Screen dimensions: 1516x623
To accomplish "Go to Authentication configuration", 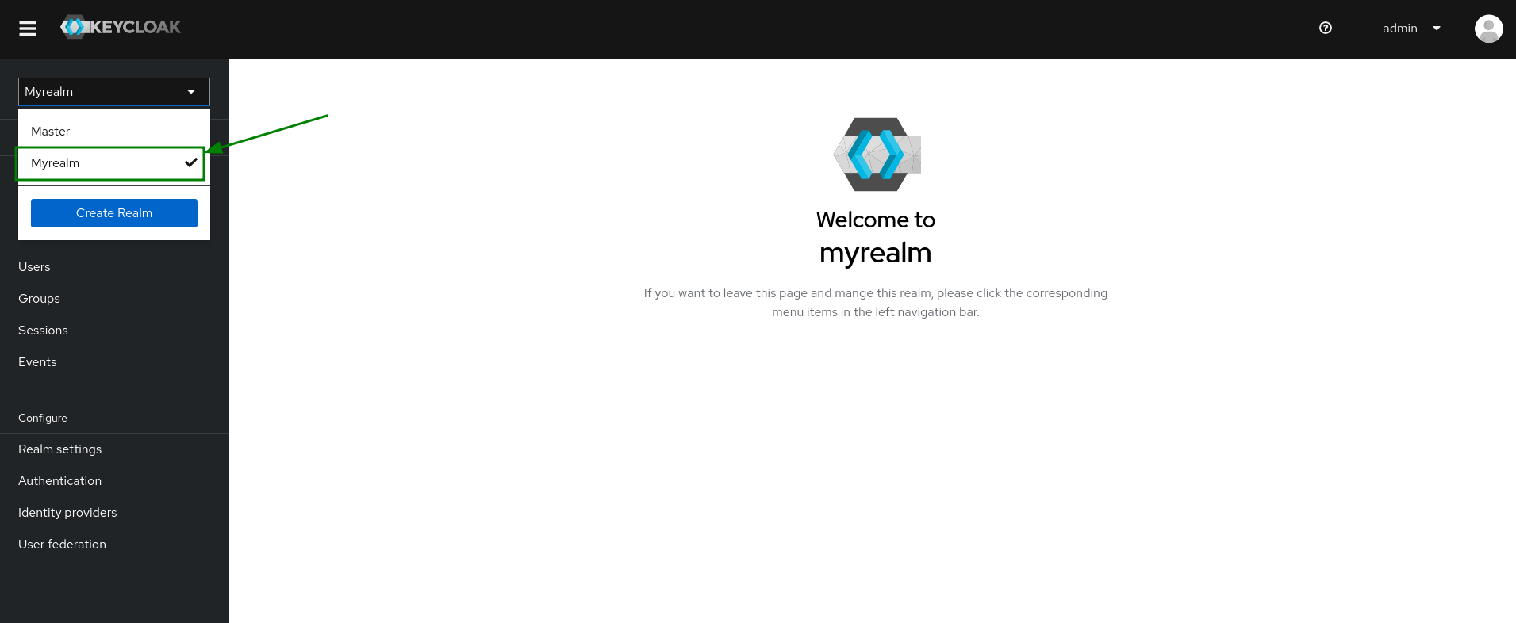I will 60,481.
